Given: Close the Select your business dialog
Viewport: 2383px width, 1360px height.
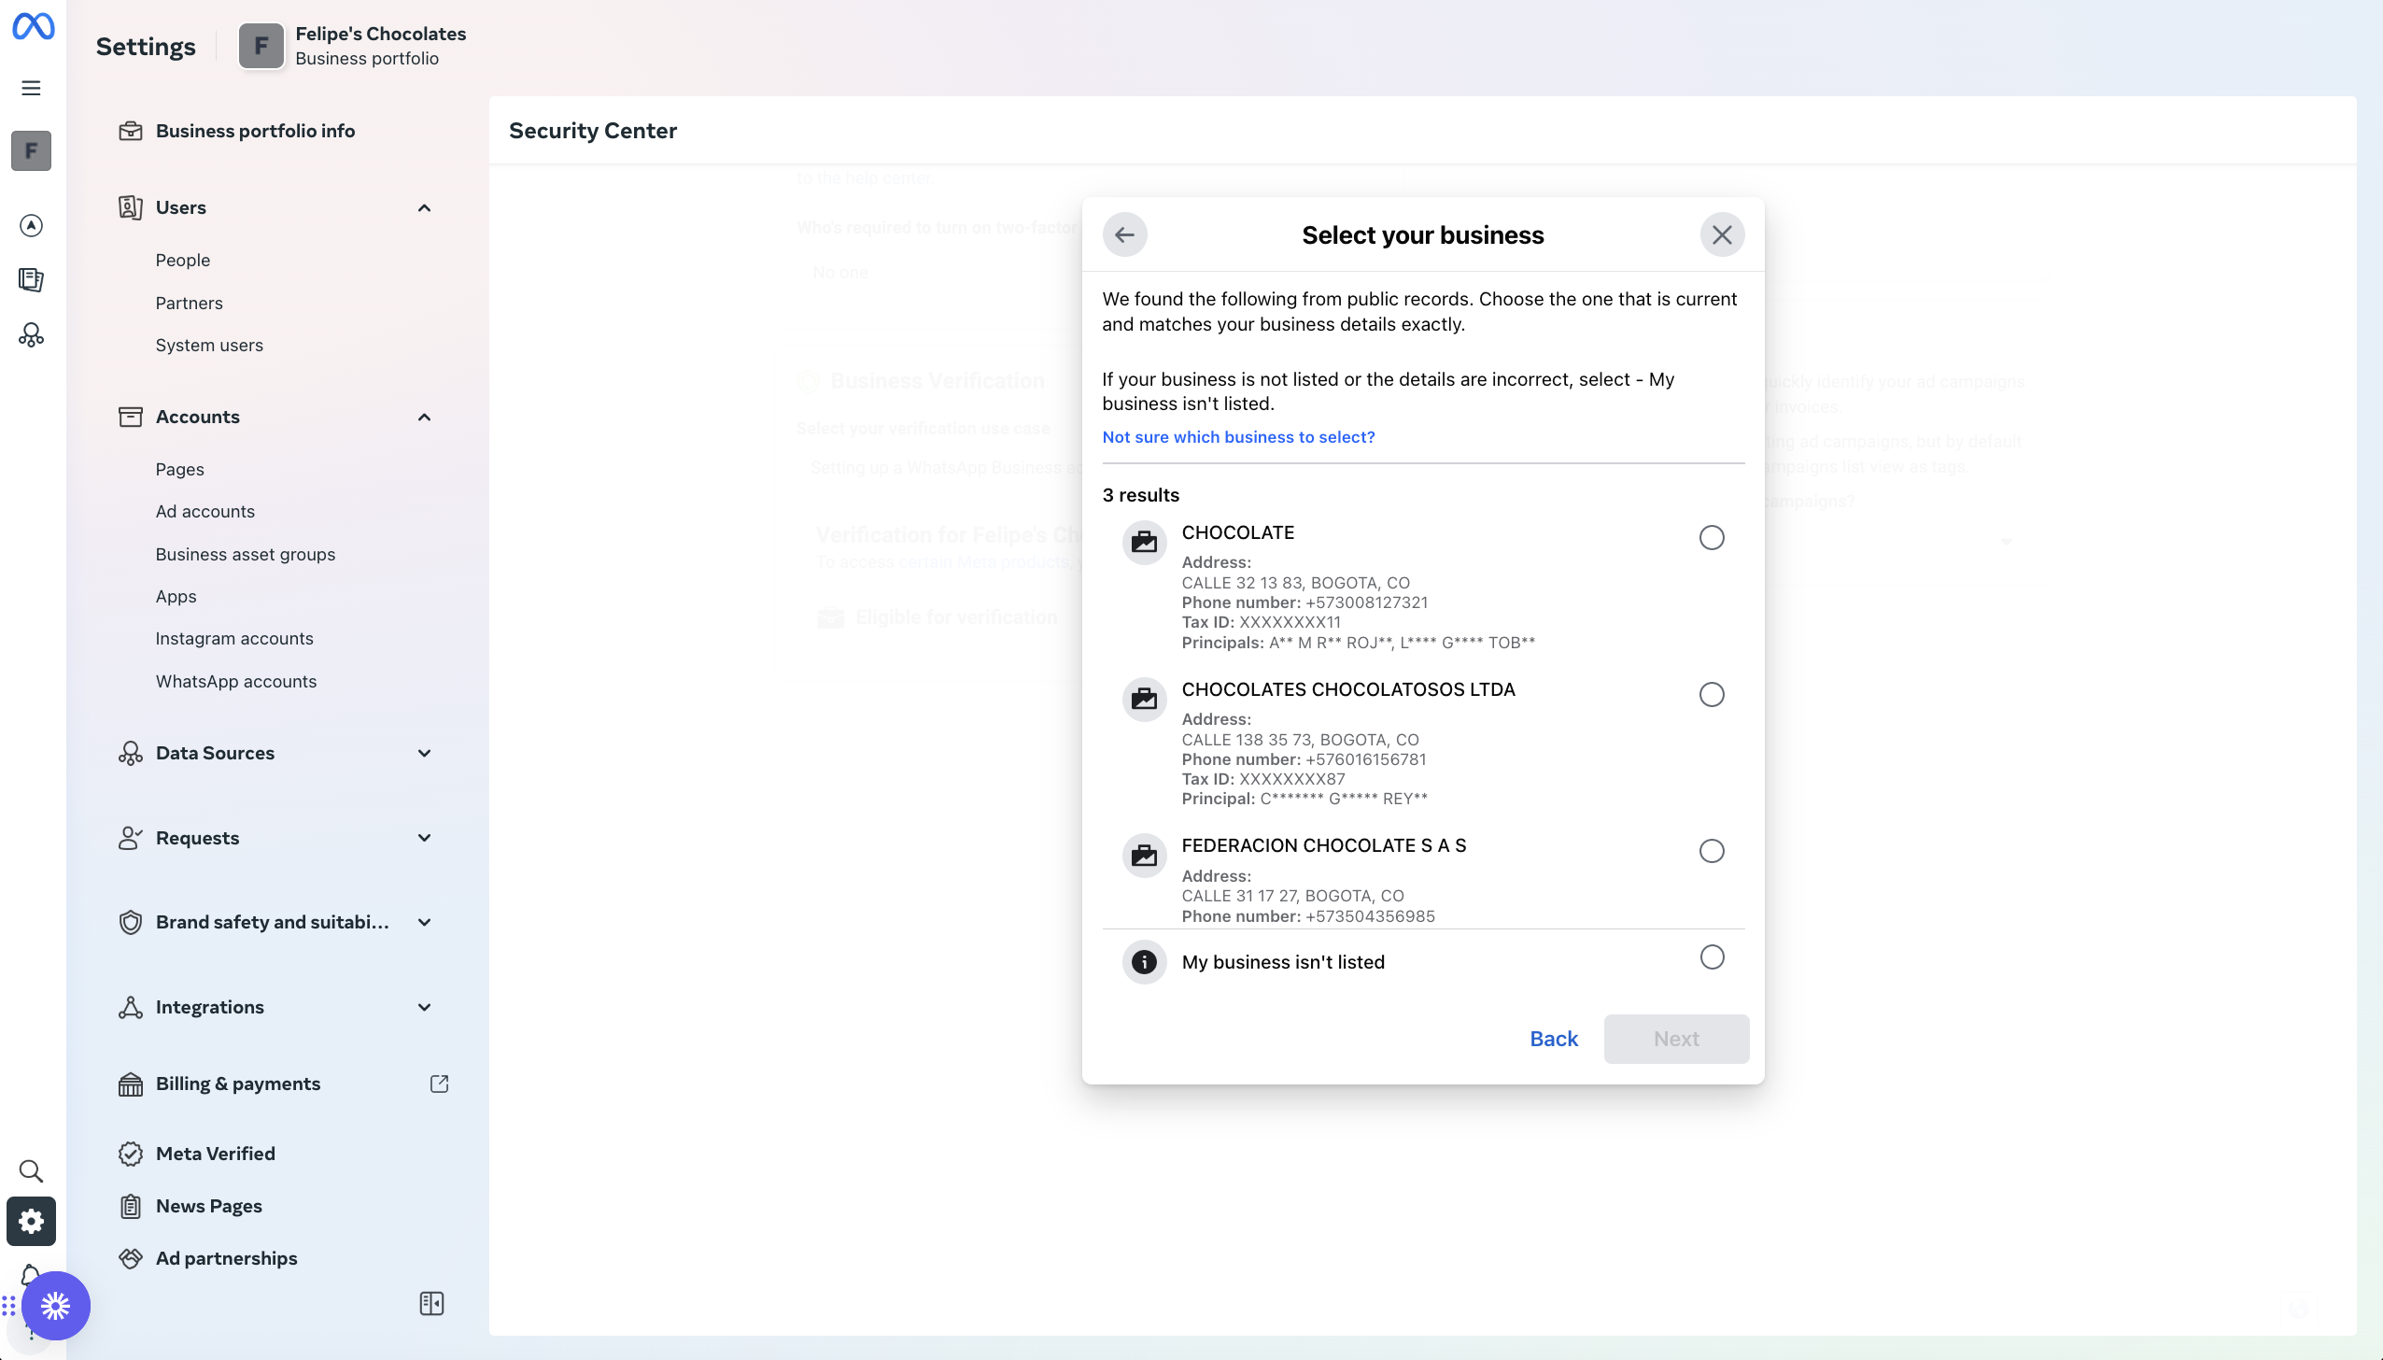Looking at the screenshot, I should [1722, 234].
